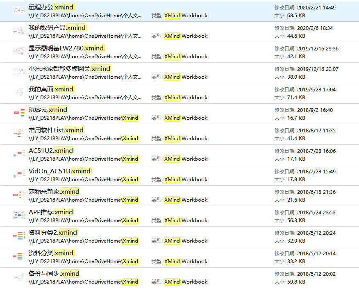Screen dimensions: 359x293
Task: Click the file size 17.8 KB
Action: click(x=296, y=179)
